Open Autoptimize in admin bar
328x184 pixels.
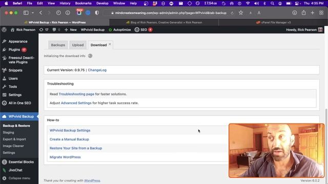(x=120, y=30)
